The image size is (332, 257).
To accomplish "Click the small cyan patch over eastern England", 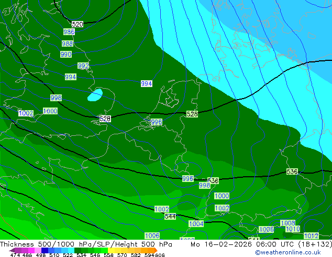I will [95, 95].
